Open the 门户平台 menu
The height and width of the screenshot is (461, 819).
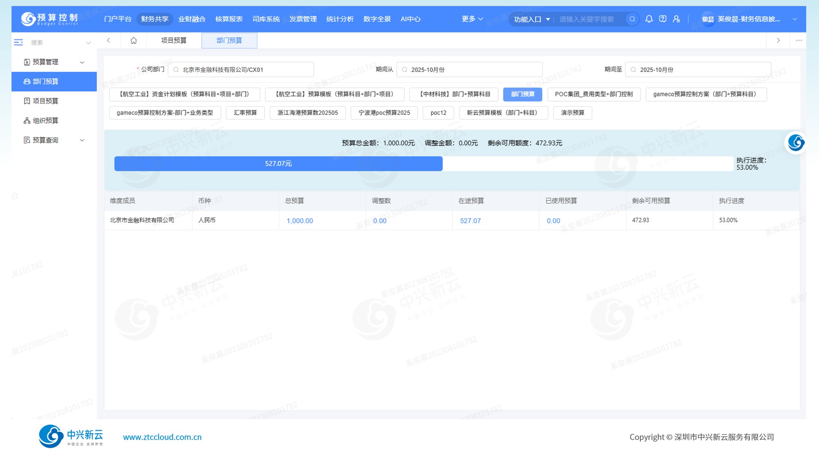[x=118, y=19]
